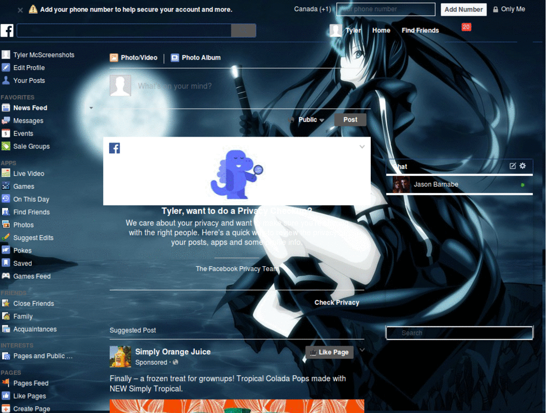Click the Photo/Video composer icon
The image size is (551, 413).
tap(114, 58)
